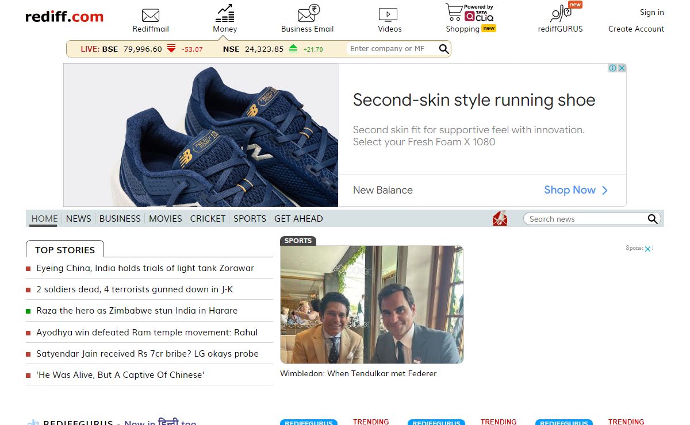
Task: Open story Satyendar Jain Rs 7cr bribe
Action: pyautogui.click(x=147, y=354)
